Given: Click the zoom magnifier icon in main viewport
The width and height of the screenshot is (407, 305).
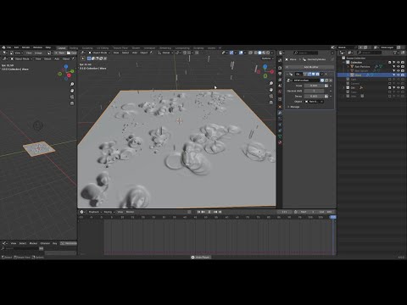Looking at the screenshot, I should coord(271,83).
